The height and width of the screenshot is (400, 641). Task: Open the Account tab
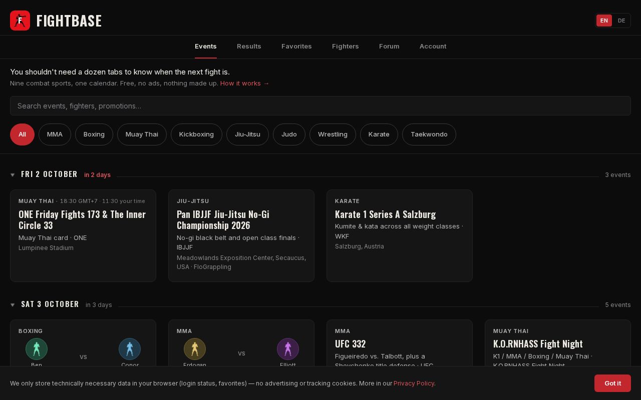pyautogui.click(x=433, y=46)
